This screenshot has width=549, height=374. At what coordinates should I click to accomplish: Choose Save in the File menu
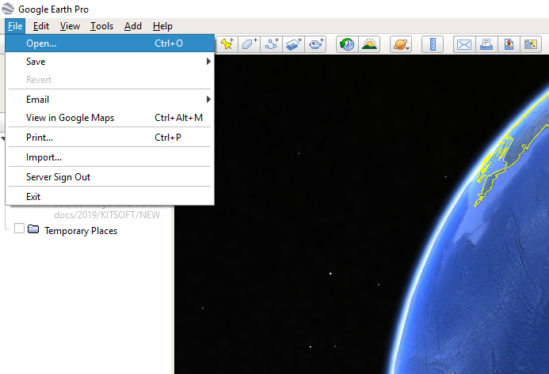point(109,62)
